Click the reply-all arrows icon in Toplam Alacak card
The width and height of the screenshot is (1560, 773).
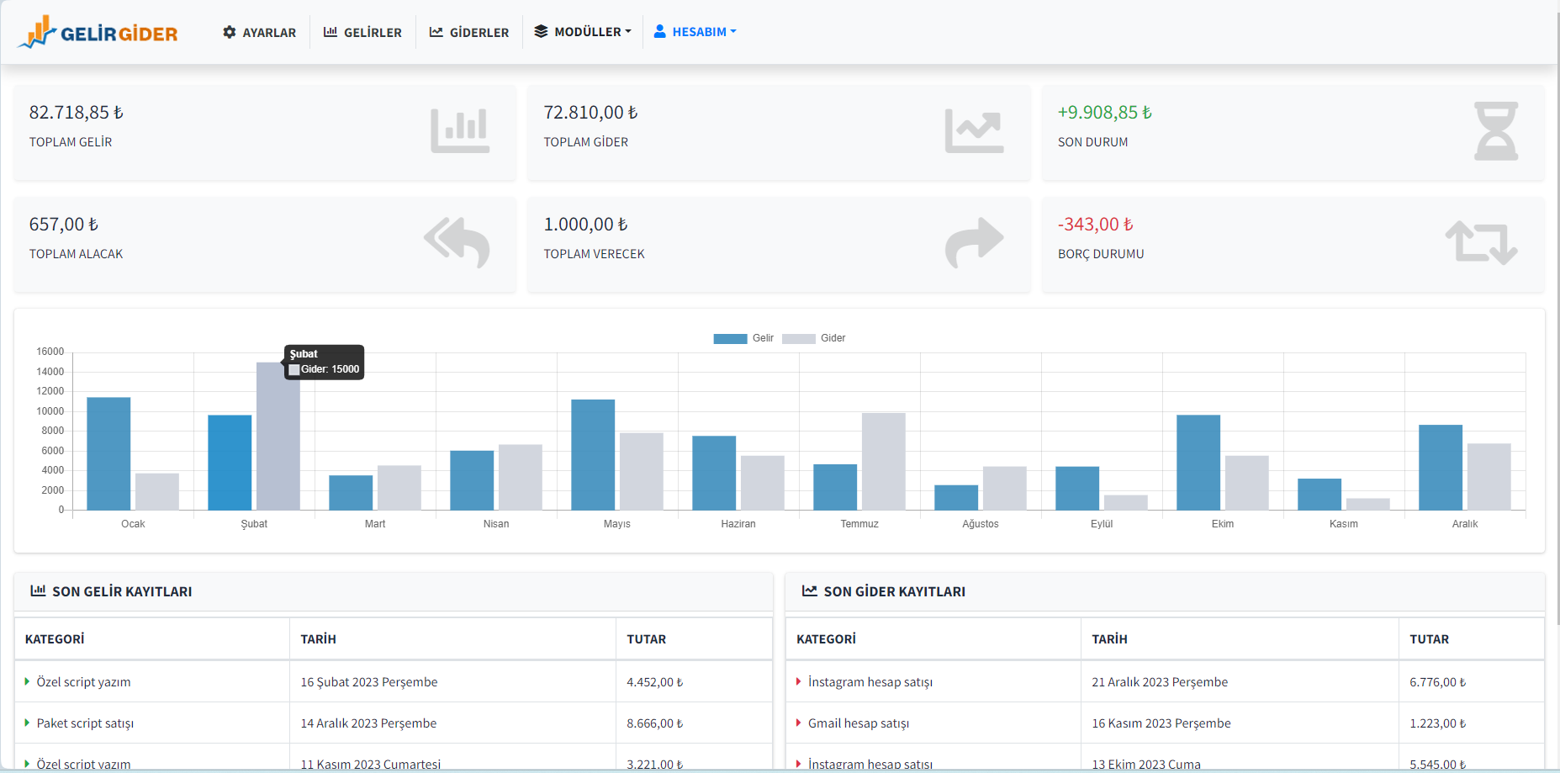pos(457,242)
